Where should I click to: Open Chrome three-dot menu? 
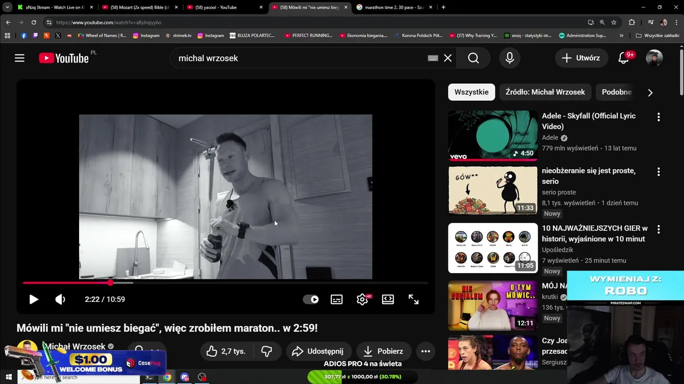click(677, 22)
